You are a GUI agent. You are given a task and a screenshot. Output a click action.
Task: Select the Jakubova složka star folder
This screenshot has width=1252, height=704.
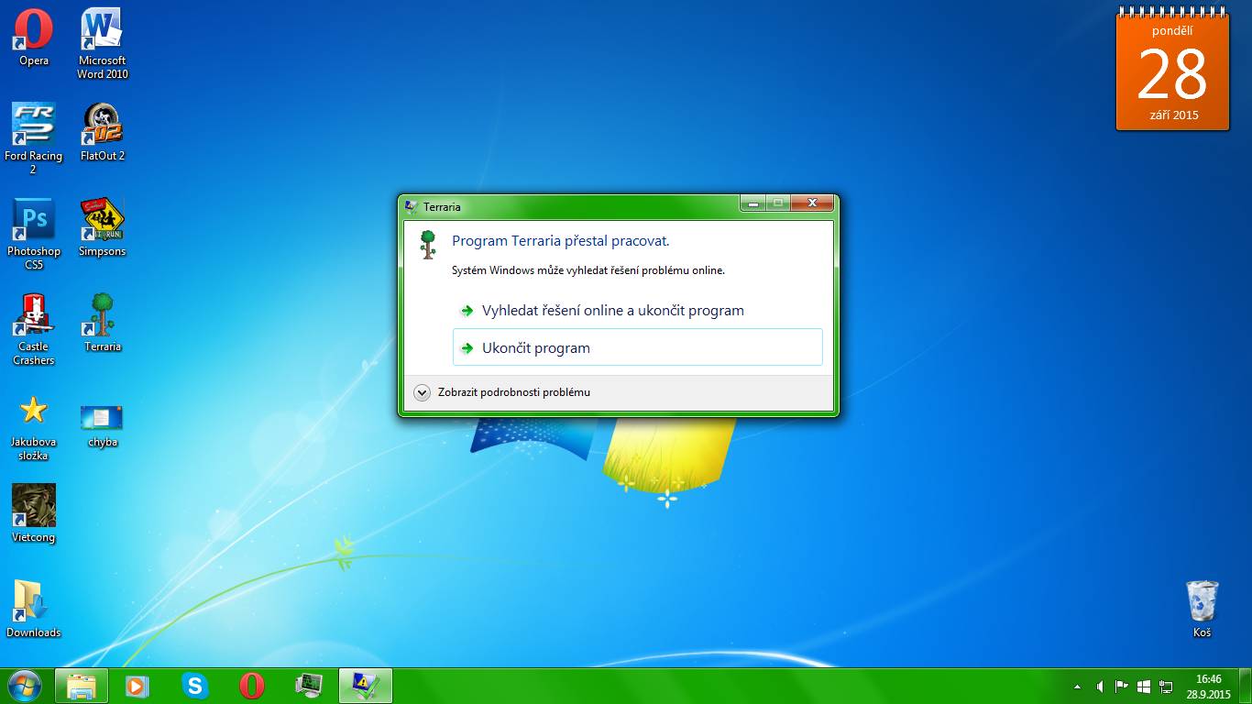pos(34,427)
